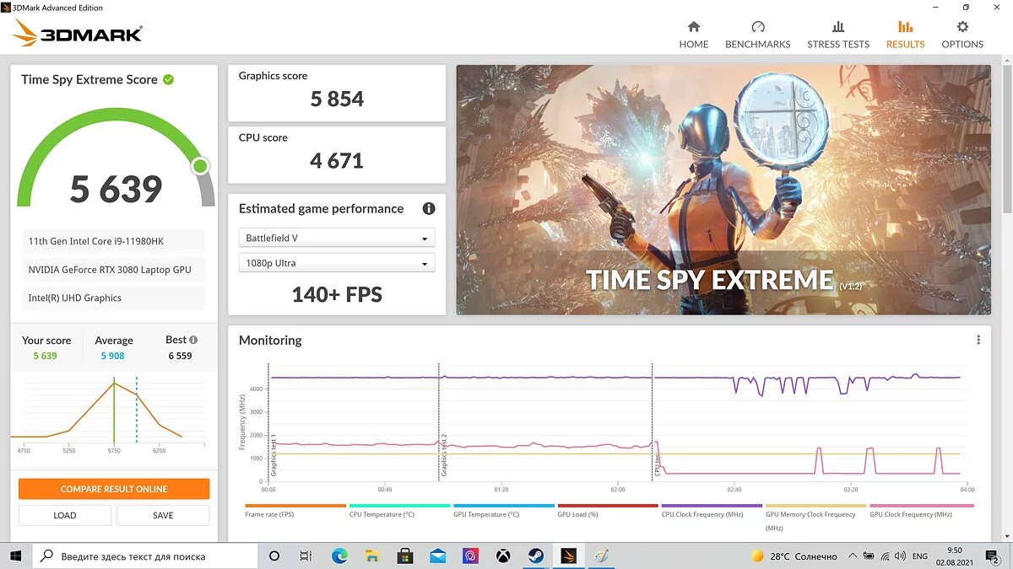
Task: Click COMPARE RESULT ONLINE button
Action: [114, 489]
